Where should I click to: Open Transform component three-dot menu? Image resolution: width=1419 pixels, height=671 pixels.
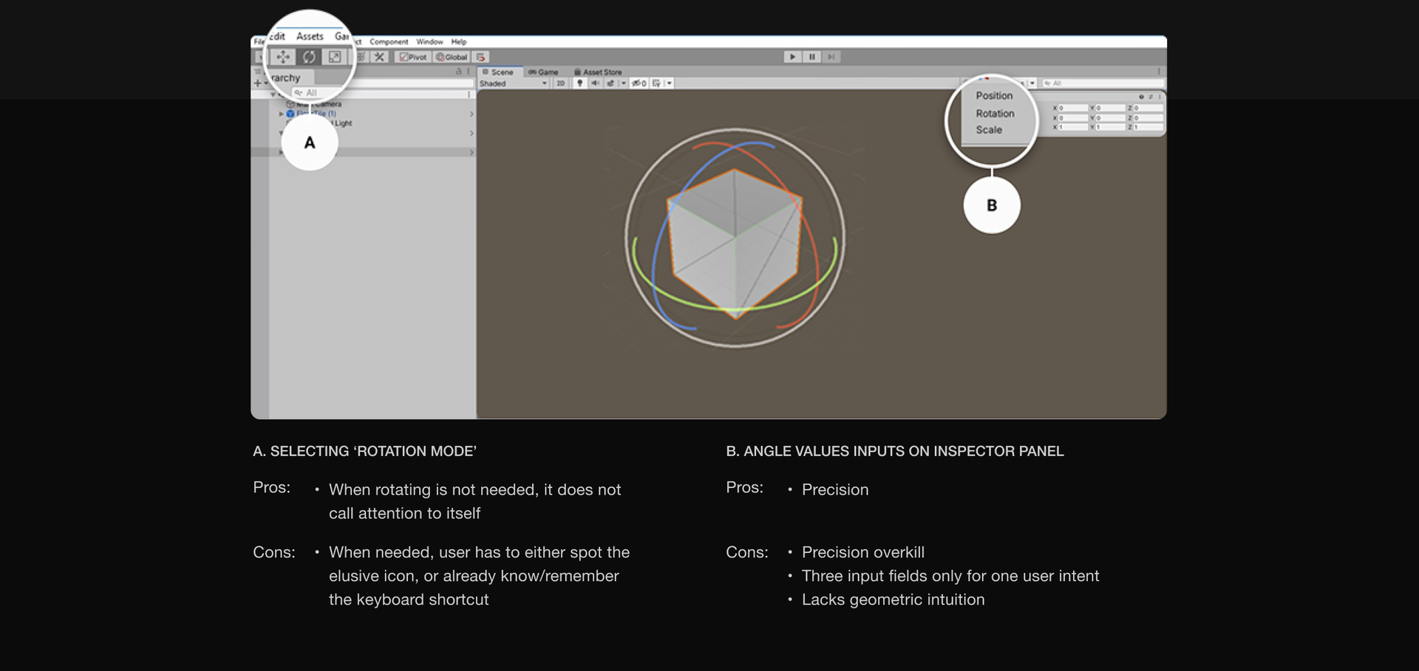point(1159,97)
